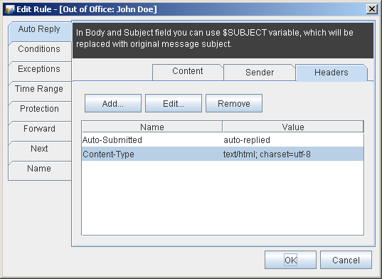
Task: Open the Auto Reply side tab
Action: pos(40,32)
